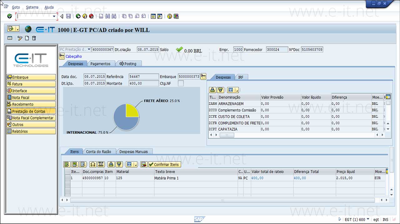Open Relatórios in the side menu
Screen dimensions: 400x224
click(31, 131)
